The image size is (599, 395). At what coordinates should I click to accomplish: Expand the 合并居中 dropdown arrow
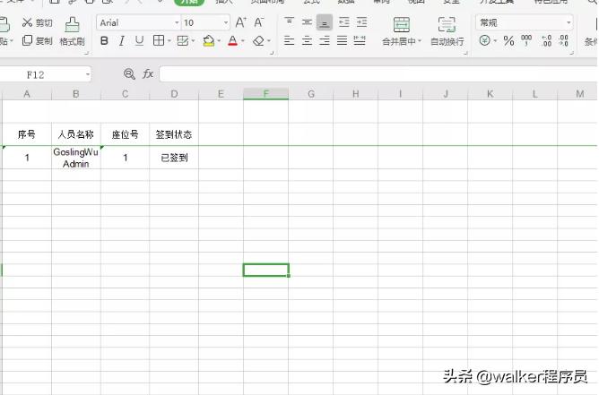pyautogui.click(x=420, y=41)
